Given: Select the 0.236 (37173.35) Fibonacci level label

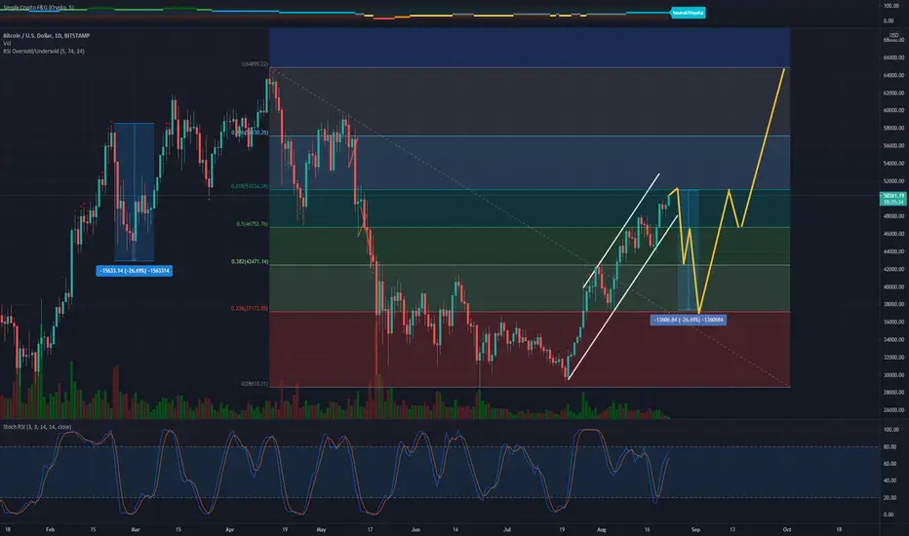Looking at the screenshot, I should click(x=250, y=309).
